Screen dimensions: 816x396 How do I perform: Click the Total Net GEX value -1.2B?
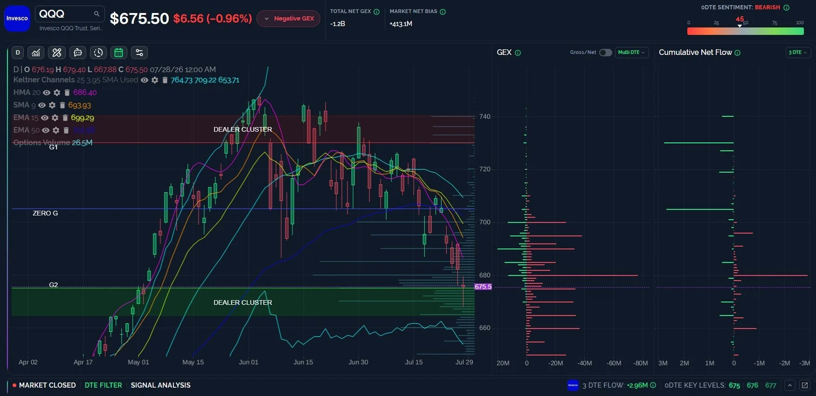(x=338, y=24)
